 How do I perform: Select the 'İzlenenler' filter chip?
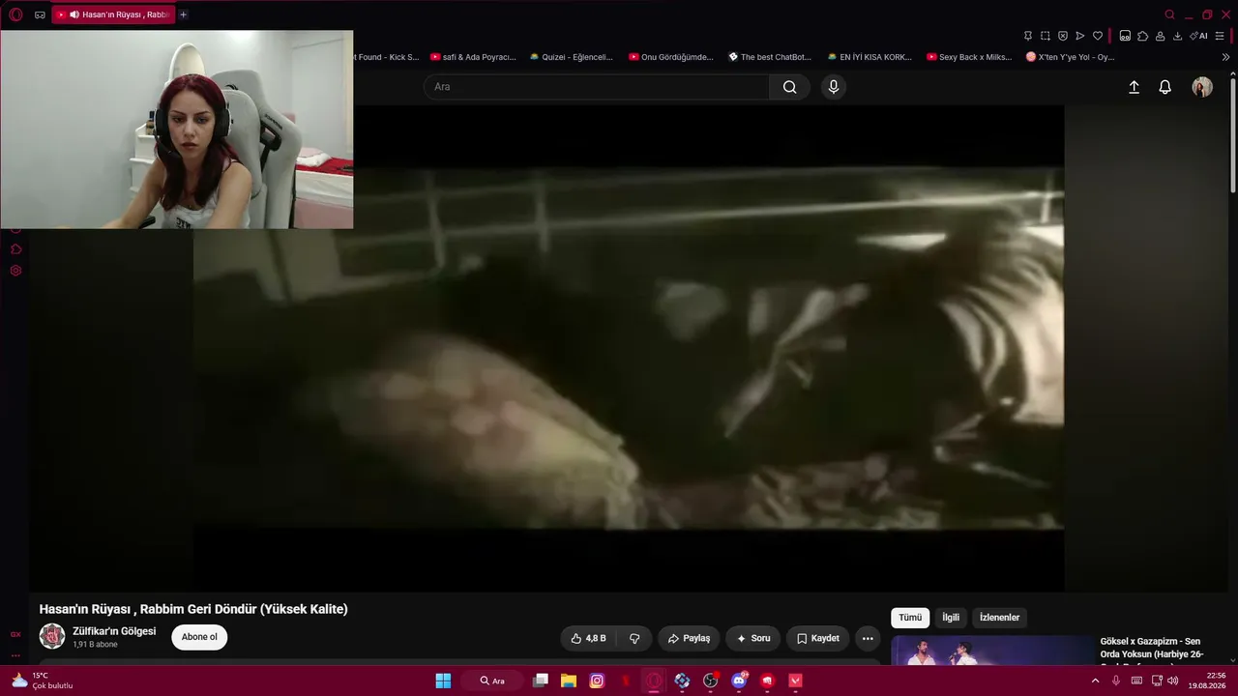999,618
